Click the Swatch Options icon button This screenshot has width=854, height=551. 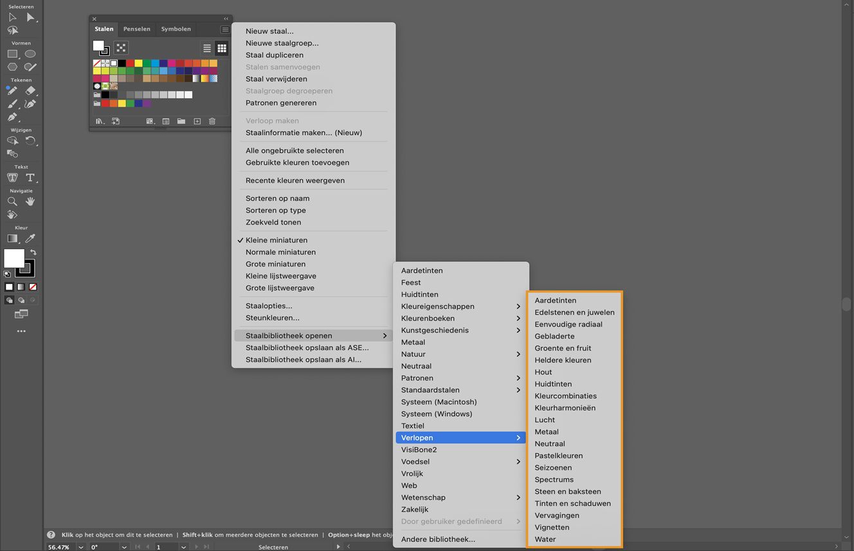(166, 121)
